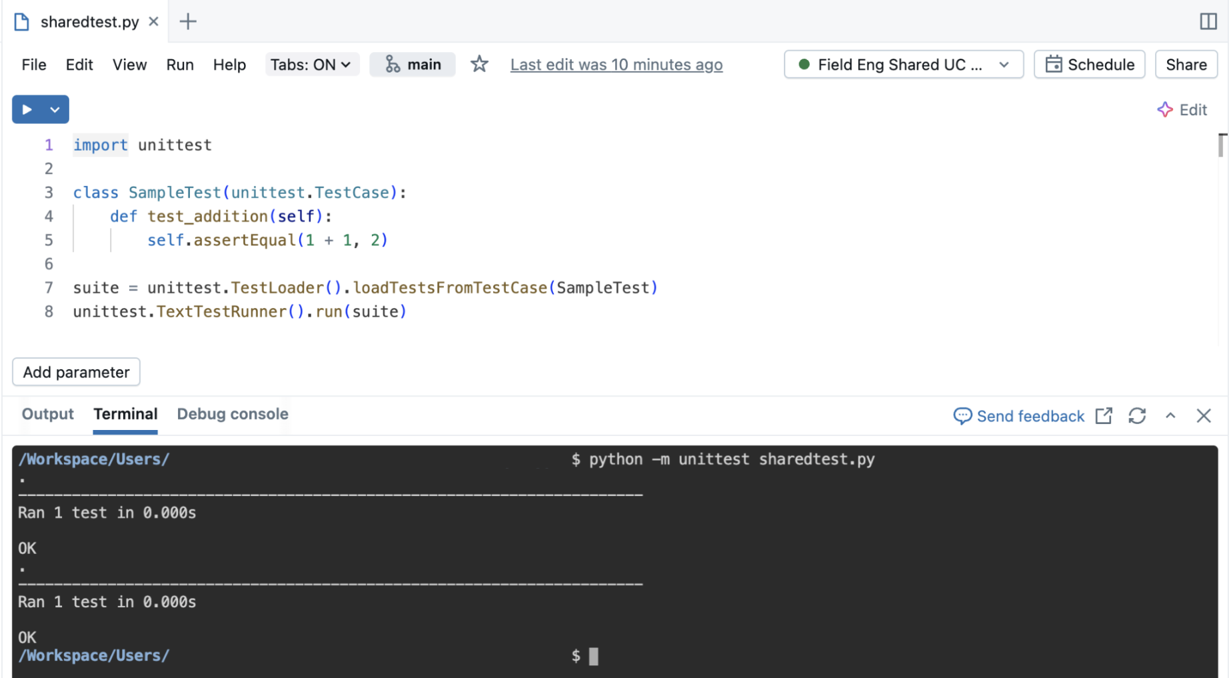Image resolution: width=1229 pixels, height=678 pixels.
Task: Open the View menu
Action: click(x=129, y=65)
